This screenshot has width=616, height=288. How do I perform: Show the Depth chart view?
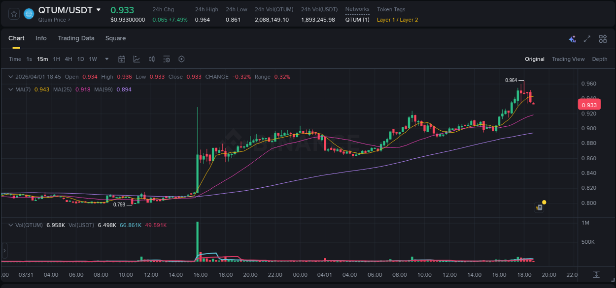[x=600, y=59]
